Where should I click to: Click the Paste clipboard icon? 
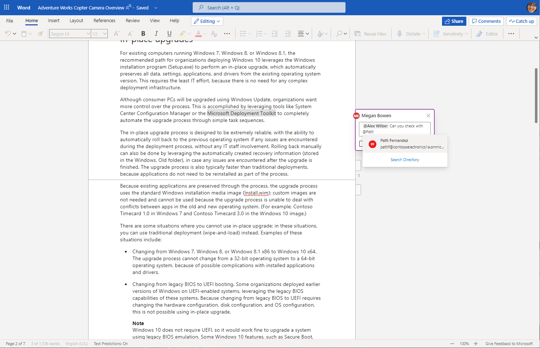coord(24,34)
